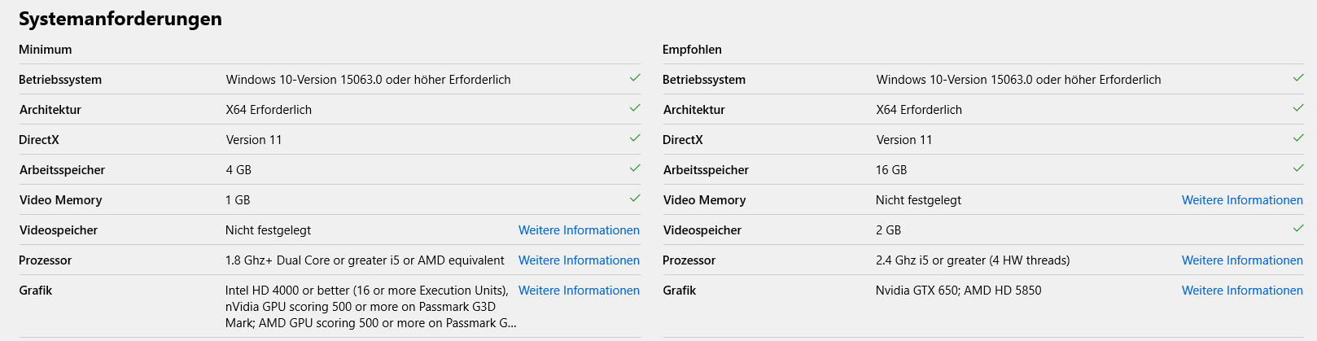
Task: Click the truncated Intel HD 4000 graphics description
Action: pos(370,307)
